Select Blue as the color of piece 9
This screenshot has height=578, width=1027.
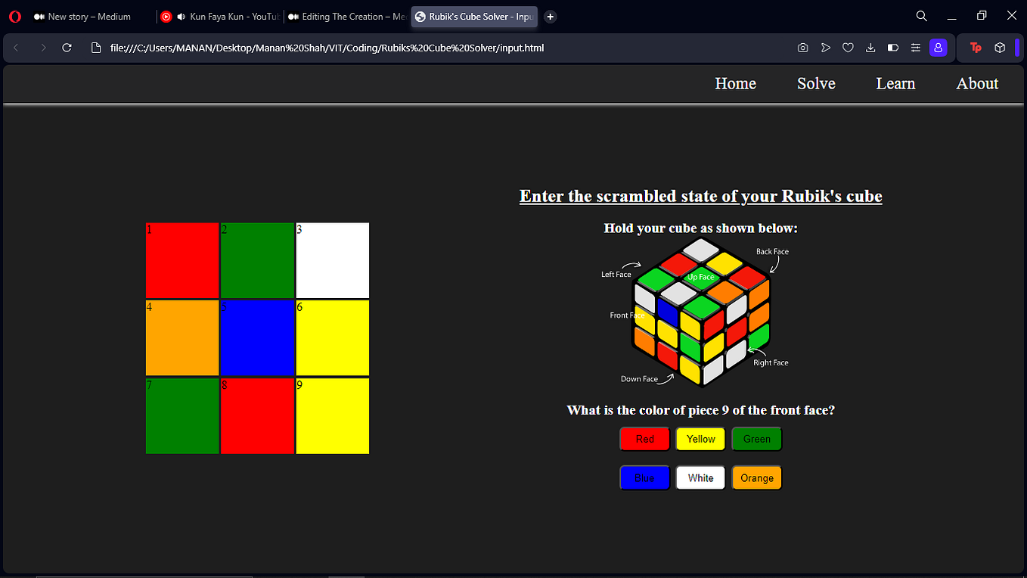(644, 477)
